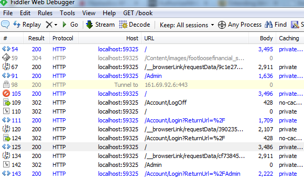Toggle the Decode option in toolbar
Viewport: 304px width, 192px height.
coord(135,25)
